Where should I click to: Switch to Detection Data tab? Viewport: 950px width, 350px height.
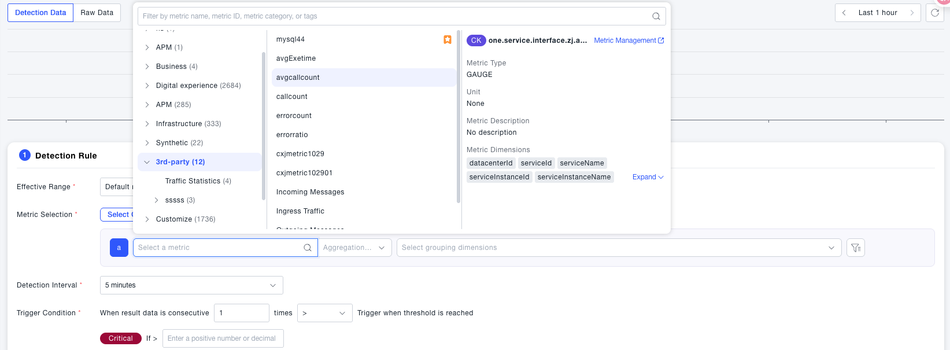click(x=40, y=13)
